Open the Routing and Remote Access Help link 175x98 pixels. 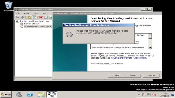pyautogui.click(x=128, y=58)
